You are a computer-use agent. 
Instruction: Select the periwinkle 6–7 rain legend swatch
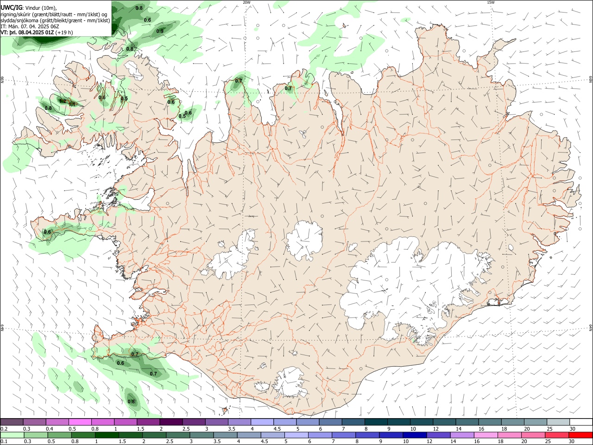tap(321, 435)
